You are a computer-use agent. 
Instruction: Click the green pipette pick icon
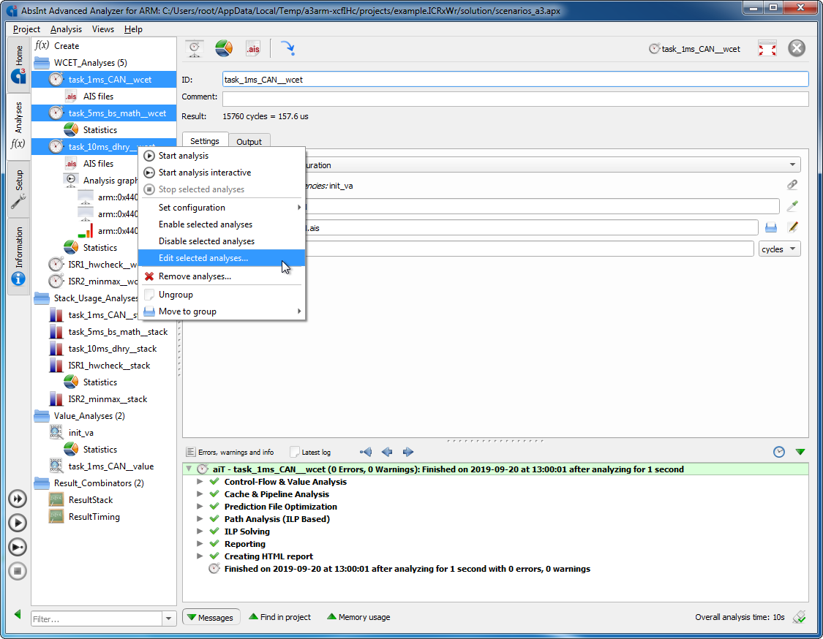click(x=792, y=206)
